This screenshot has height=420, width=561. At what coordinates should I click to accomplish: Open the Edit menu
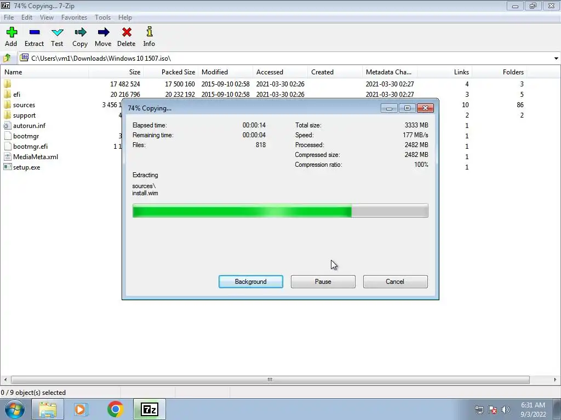tap(27, 17)
